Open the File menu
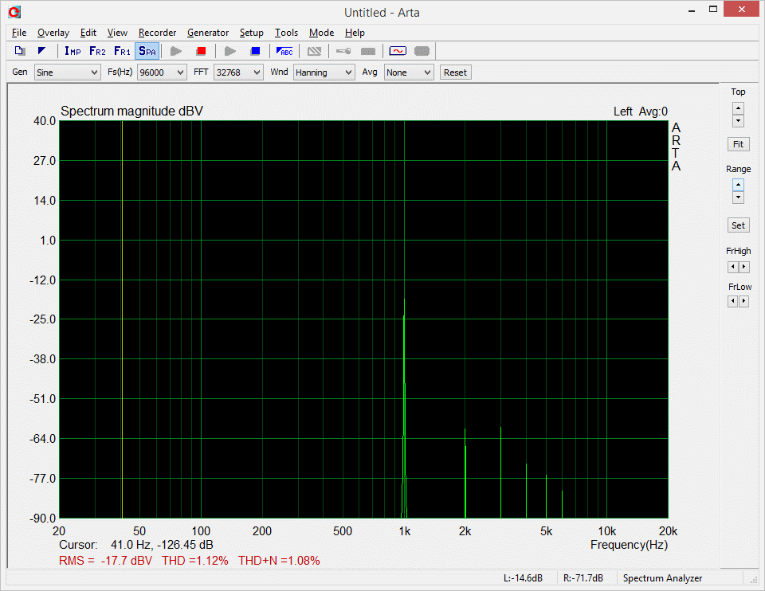 click(x=19, y=33)
